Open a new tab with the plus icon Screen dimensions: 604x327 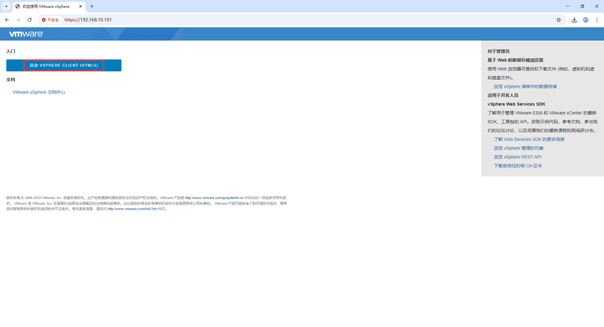92,6
